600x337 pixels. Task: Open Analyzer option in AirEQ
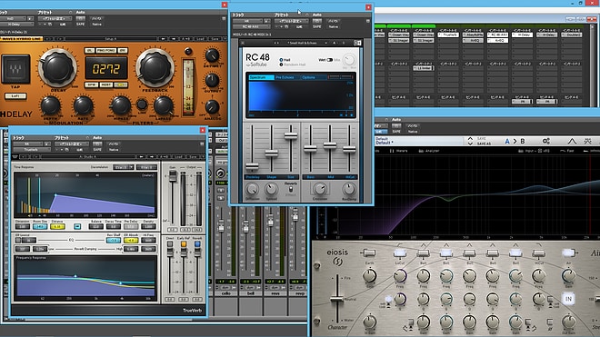click(x=428, y=151)
